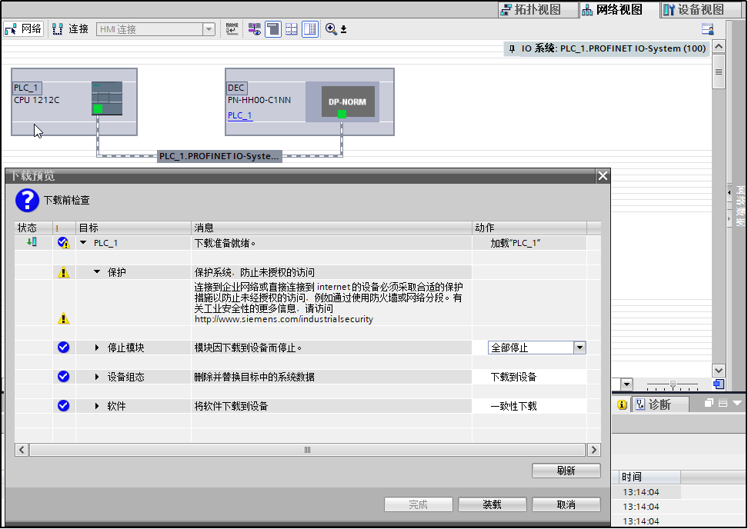Click right arrow of dialog horizontal scrollbar

[x=593, y=449]
